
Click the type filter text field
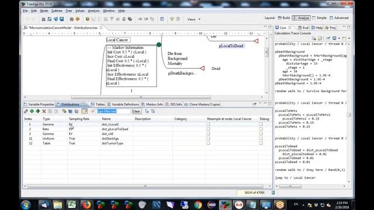pyautogui.click(x=113, y=111)
